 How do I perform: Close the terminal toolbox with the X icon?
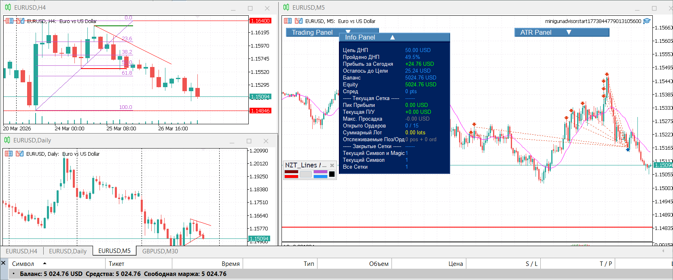[3, 263]
